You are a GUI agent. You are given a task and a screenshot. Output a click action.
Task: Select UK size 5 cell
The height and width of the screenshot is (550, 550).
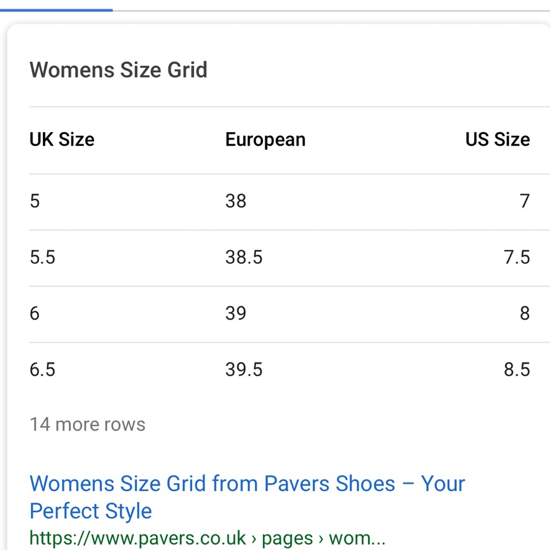(x=35, y=201)
